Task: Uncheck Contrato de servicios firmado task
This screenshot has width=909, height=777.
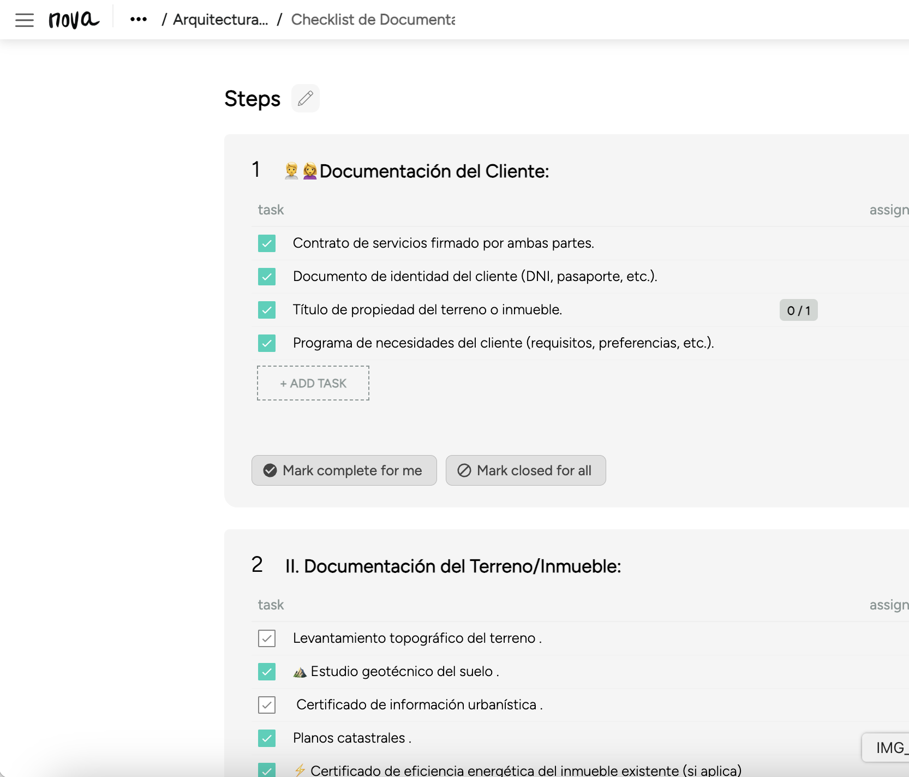Action: pyautogui.click(x=267, y=243)
